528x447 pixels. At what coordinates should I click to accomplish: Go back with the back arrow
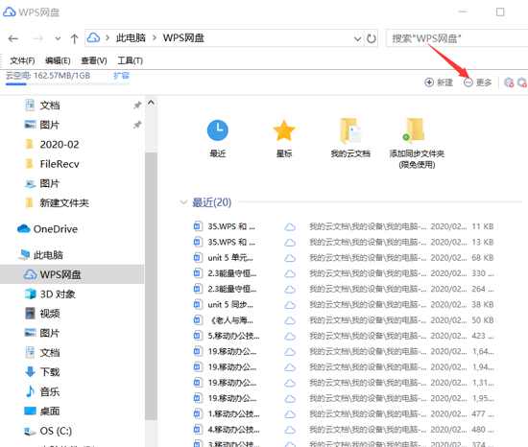tap(13, 38)
